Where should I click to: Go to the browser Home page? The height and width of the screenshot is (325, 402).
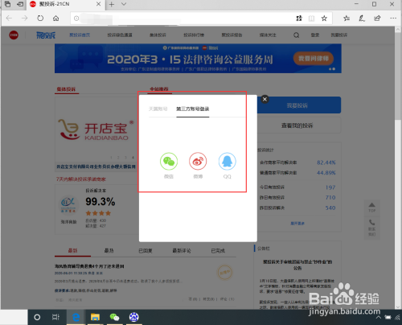[x=55, y=19]
